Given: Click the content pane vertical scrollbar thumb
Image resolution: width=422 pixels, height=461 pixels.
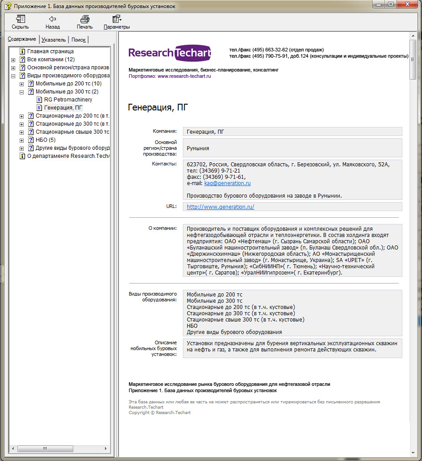Looking at the screenshot, I should coord(413,59).
